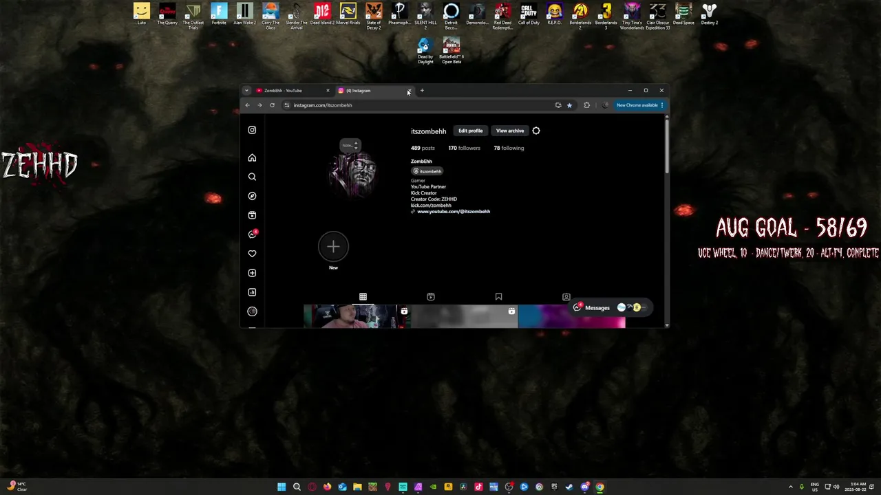881x495 pixels.
Task: Add New story highlight plus circle
Action: 333,247
